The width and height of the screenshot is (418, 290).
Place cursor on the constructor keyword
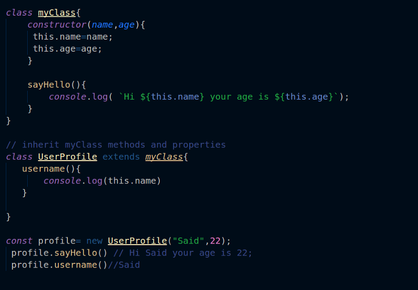pos(56,25)
